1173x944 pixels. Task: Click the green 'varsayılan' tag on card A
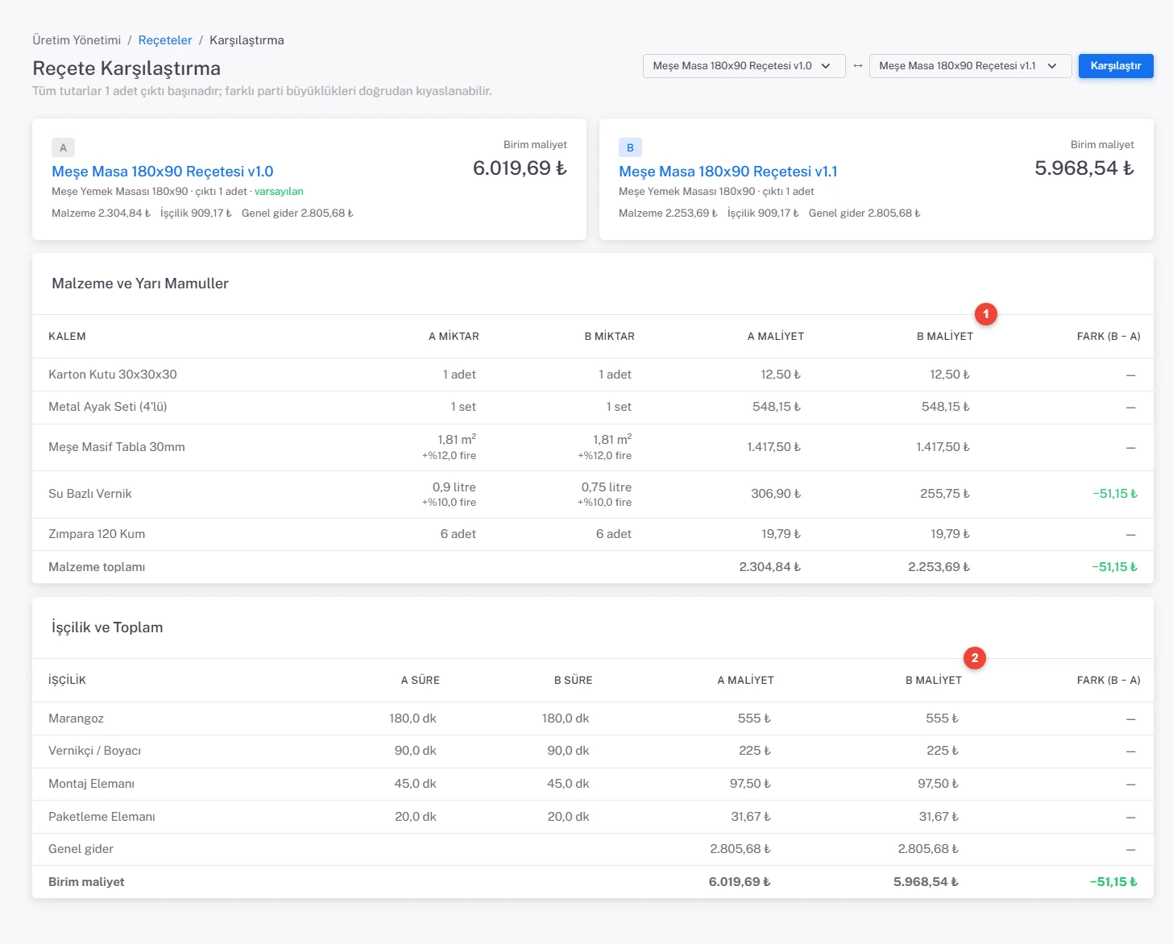coord(279,192)
